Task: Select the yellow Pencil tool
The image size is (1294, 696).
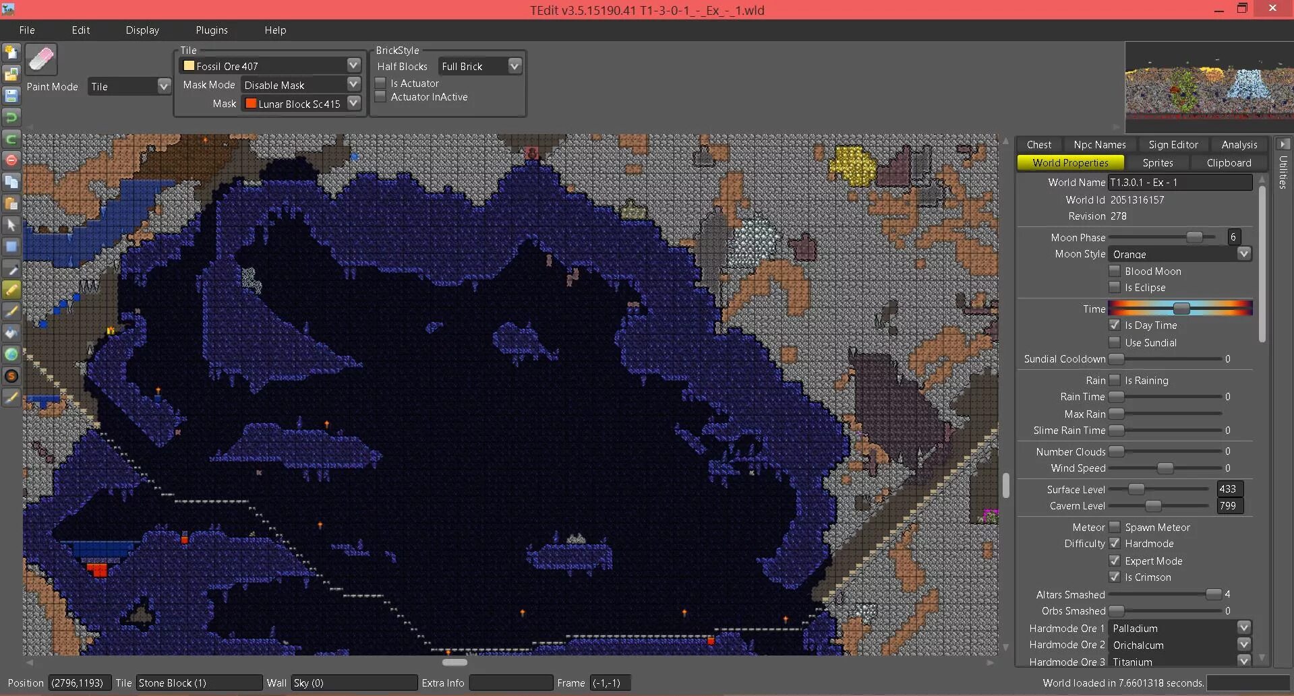Action: click(11, 290)
